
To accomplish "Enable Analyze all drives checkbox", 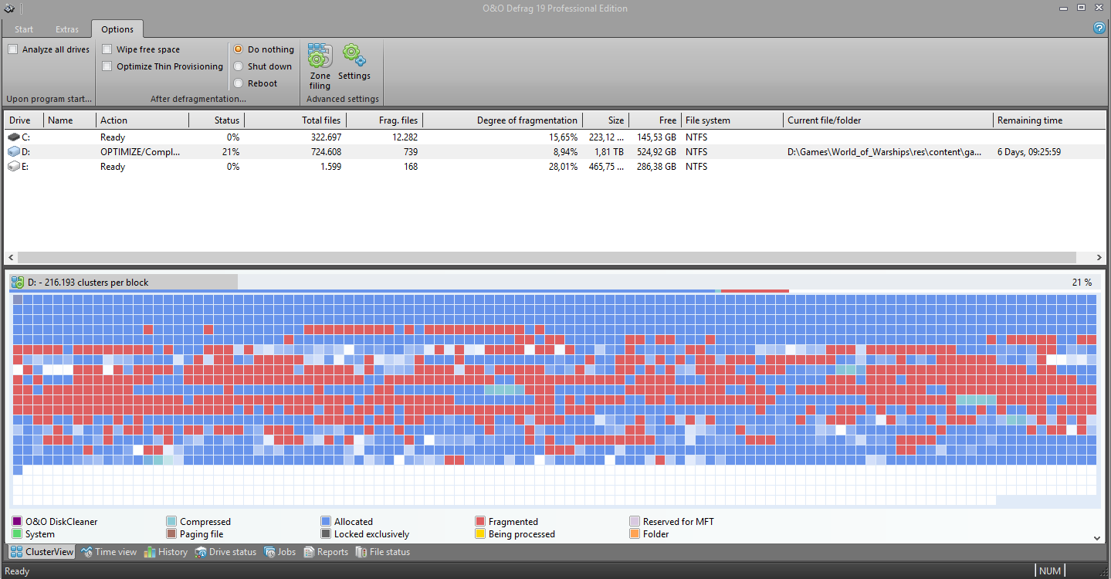I will point(13,49).
